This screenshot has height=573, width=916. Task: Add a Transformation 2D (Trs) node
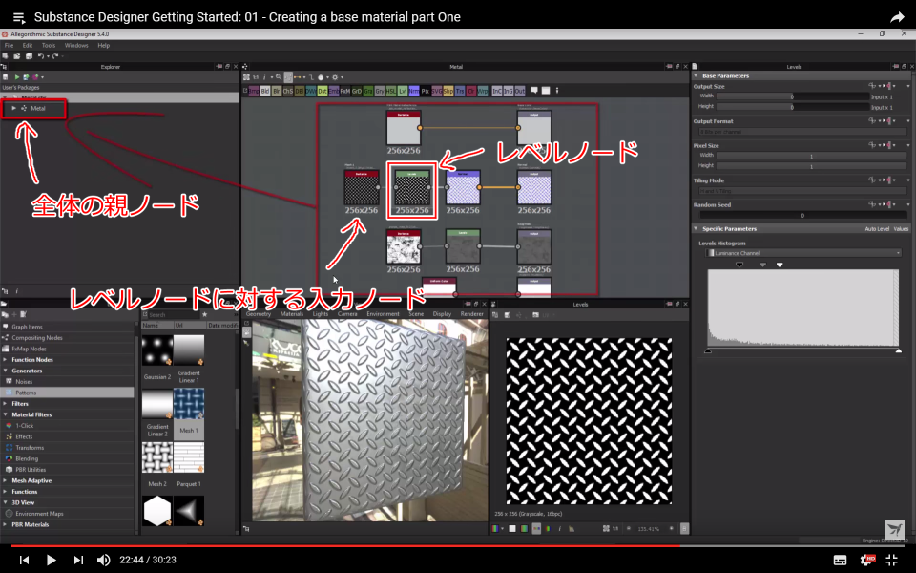tap(460, 91)
